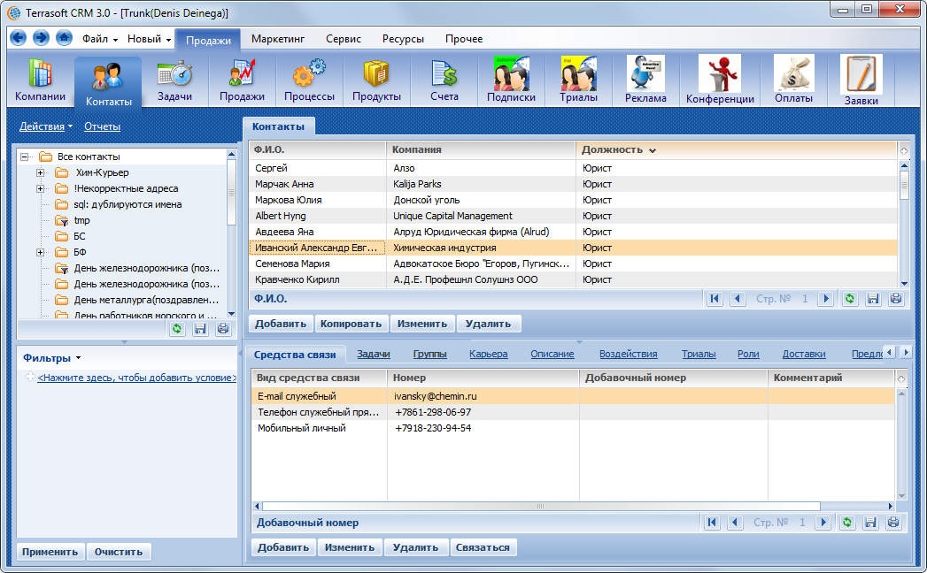Go back with the navigation arrow
The image size is (927, 573).
tap(19, 38)
